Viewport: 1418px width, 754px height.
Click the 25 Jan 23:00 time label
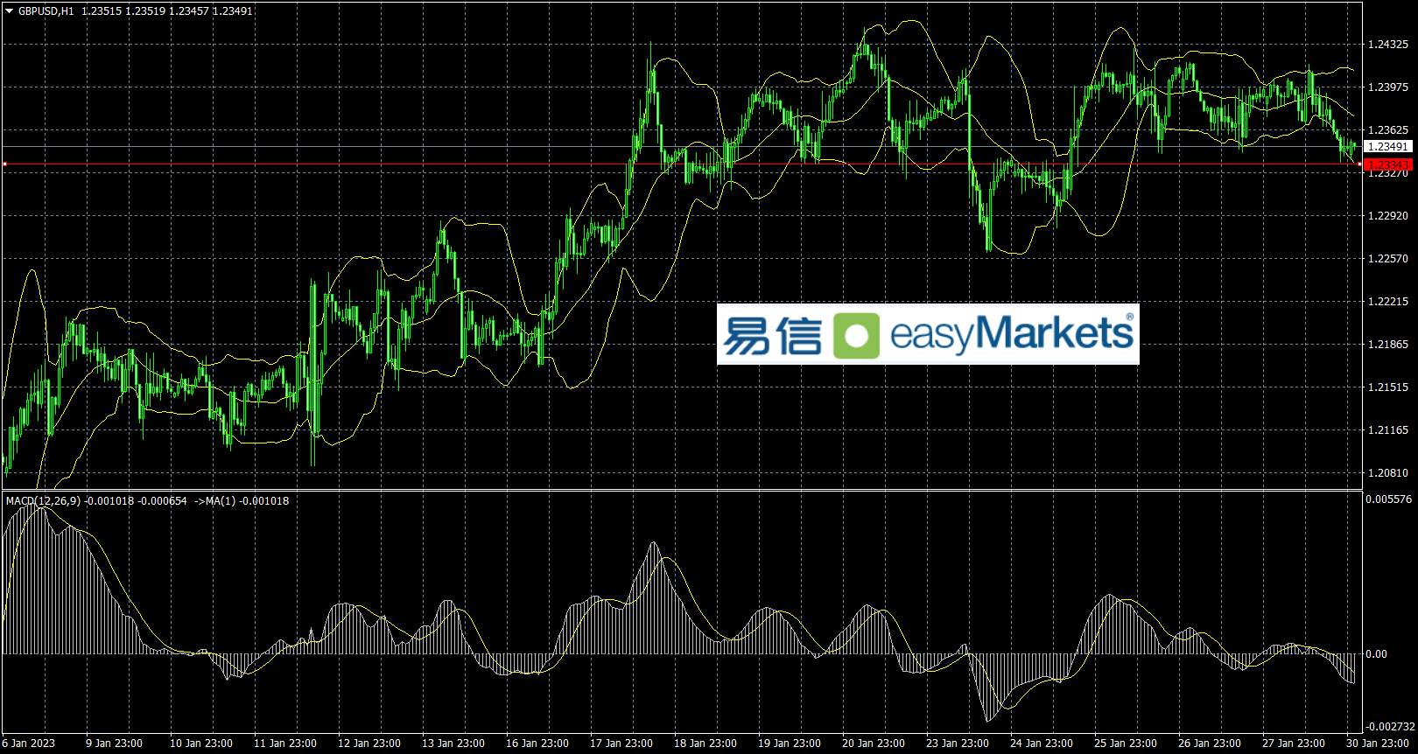click(1126, 744)
